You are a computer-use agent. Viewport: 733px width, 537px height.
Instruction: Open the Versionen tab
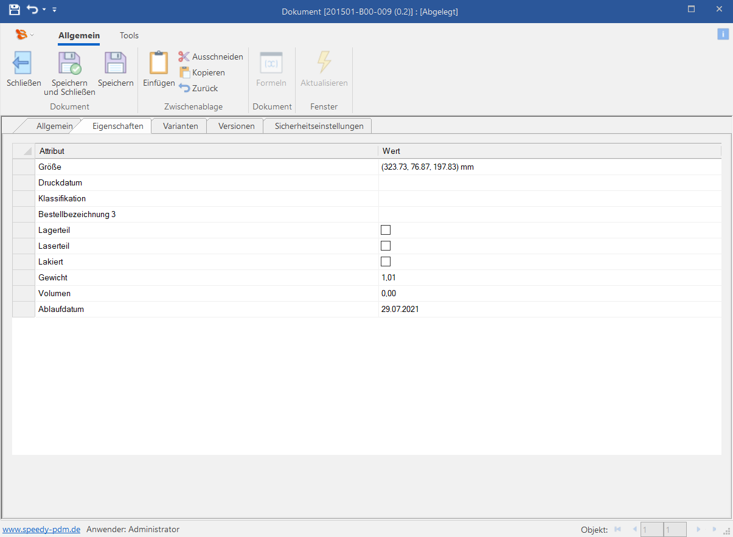(236, 126)
